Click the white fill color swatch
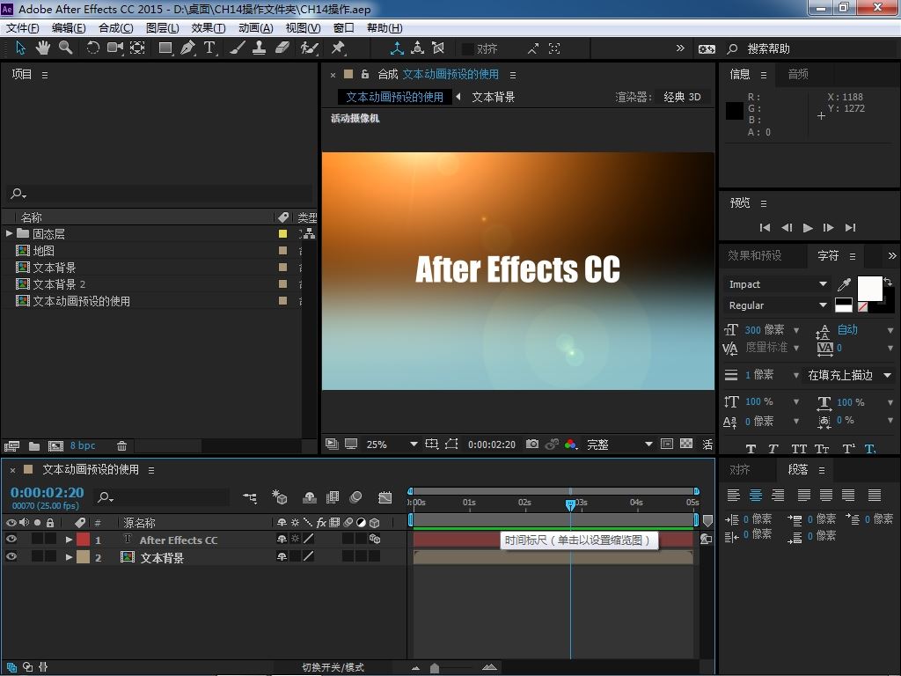901x676 pixels. point(869,288)
